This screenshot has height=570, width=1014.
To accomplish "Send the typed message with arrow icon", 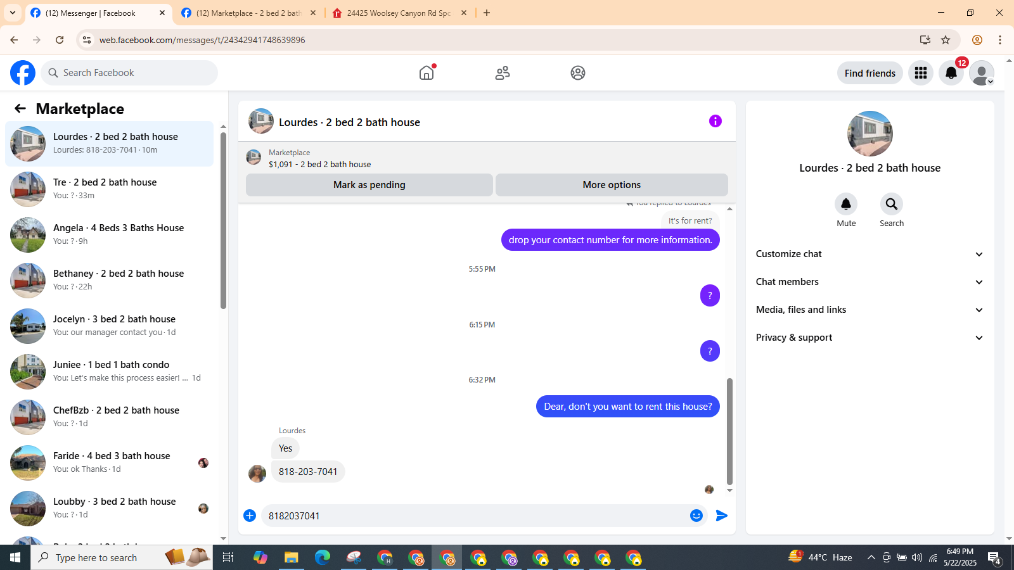I will (722, 516).
